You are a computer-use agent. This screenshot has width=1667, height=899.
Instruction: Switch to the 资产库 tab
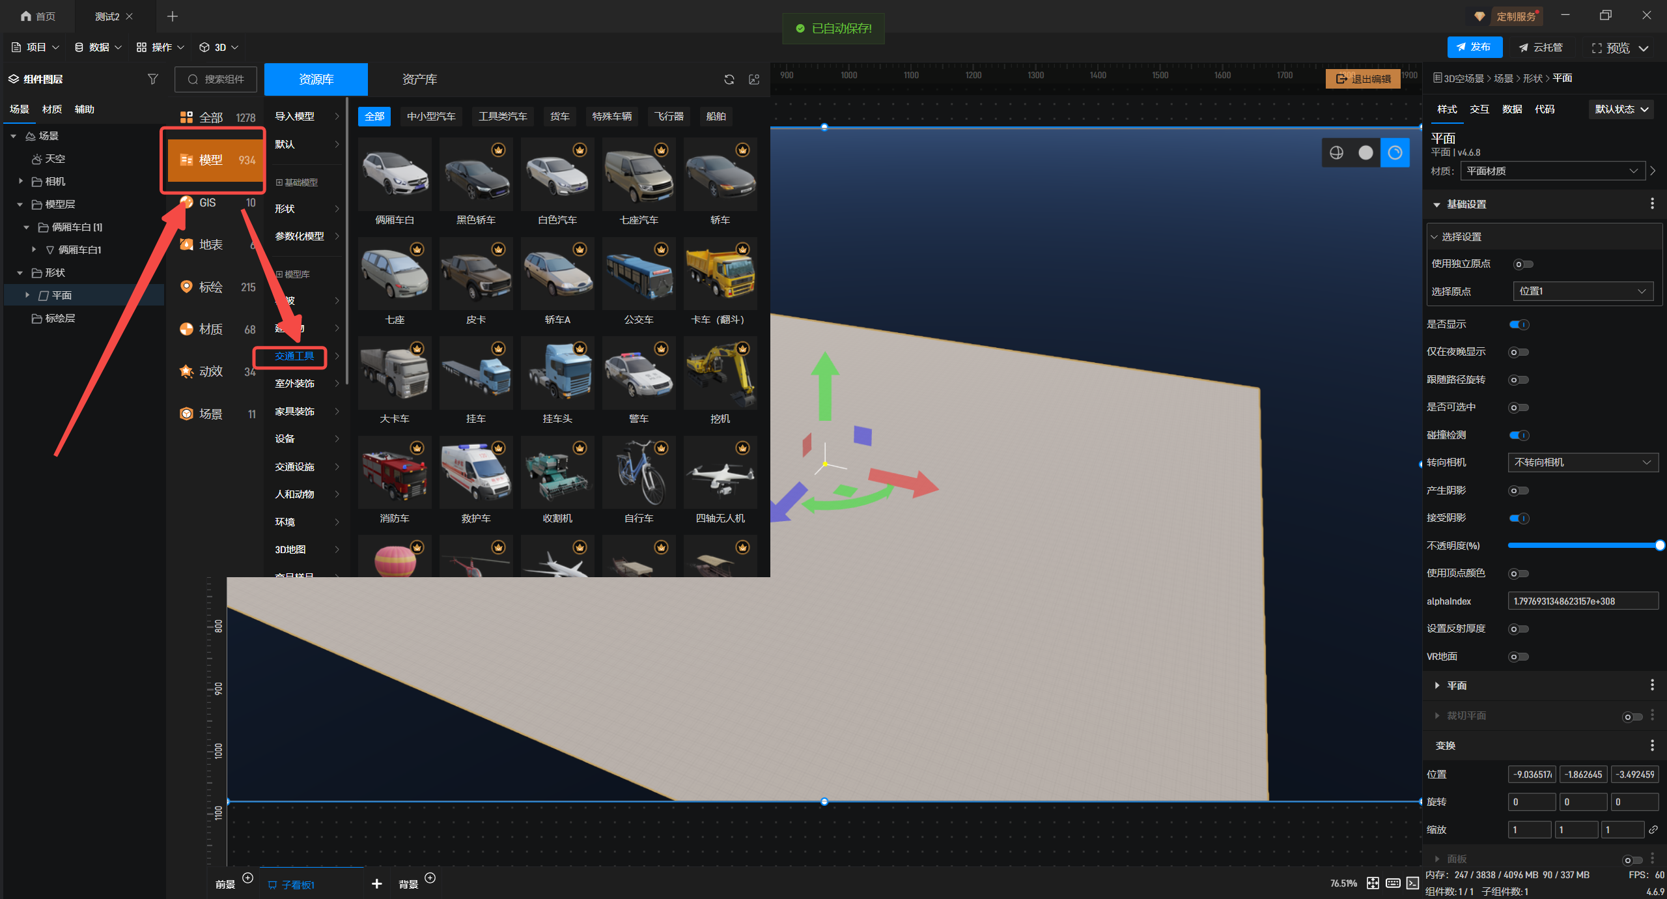[419, 79]
